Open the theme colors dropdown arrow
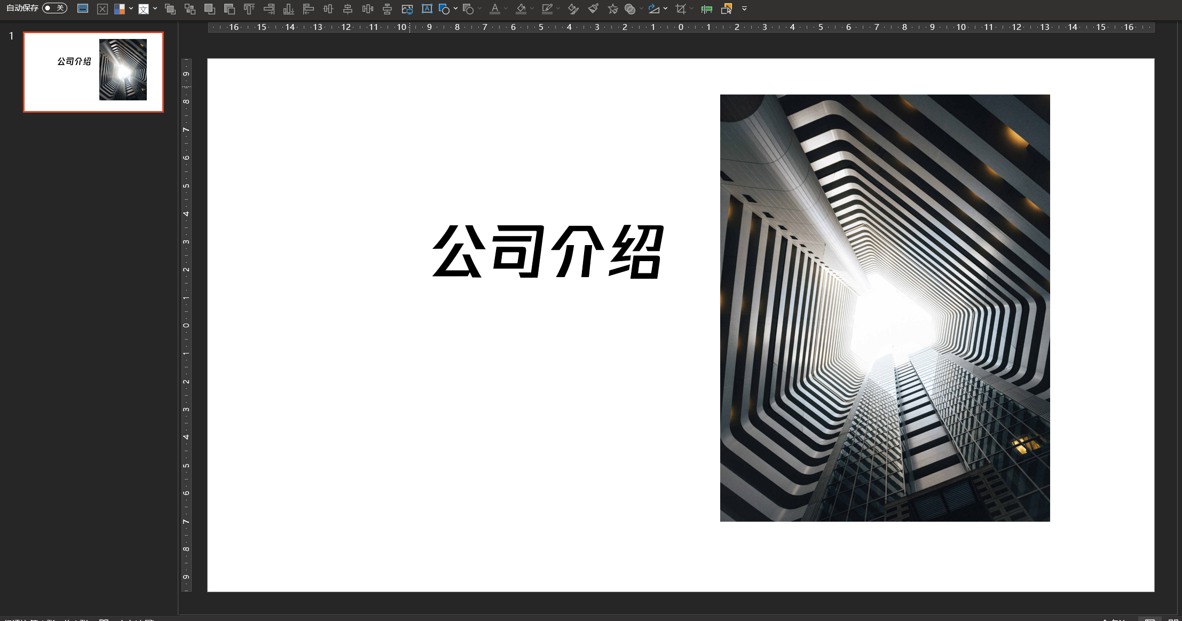The image size is (1182, 621). click(x=131, y=9)
